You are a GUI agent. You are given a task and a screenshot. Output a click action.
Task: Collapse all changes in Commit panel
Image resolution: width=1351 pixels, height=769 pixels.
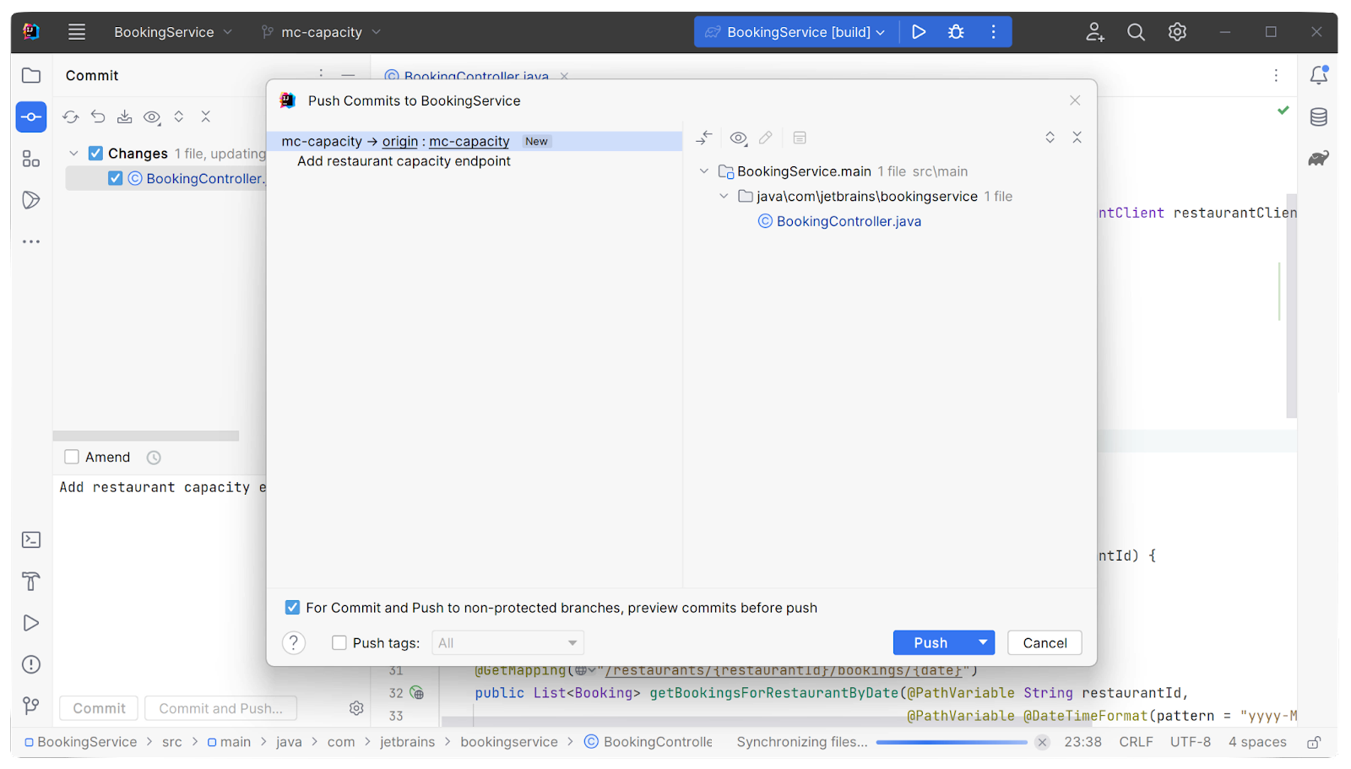pyautogui.click(x=205, y=116)
